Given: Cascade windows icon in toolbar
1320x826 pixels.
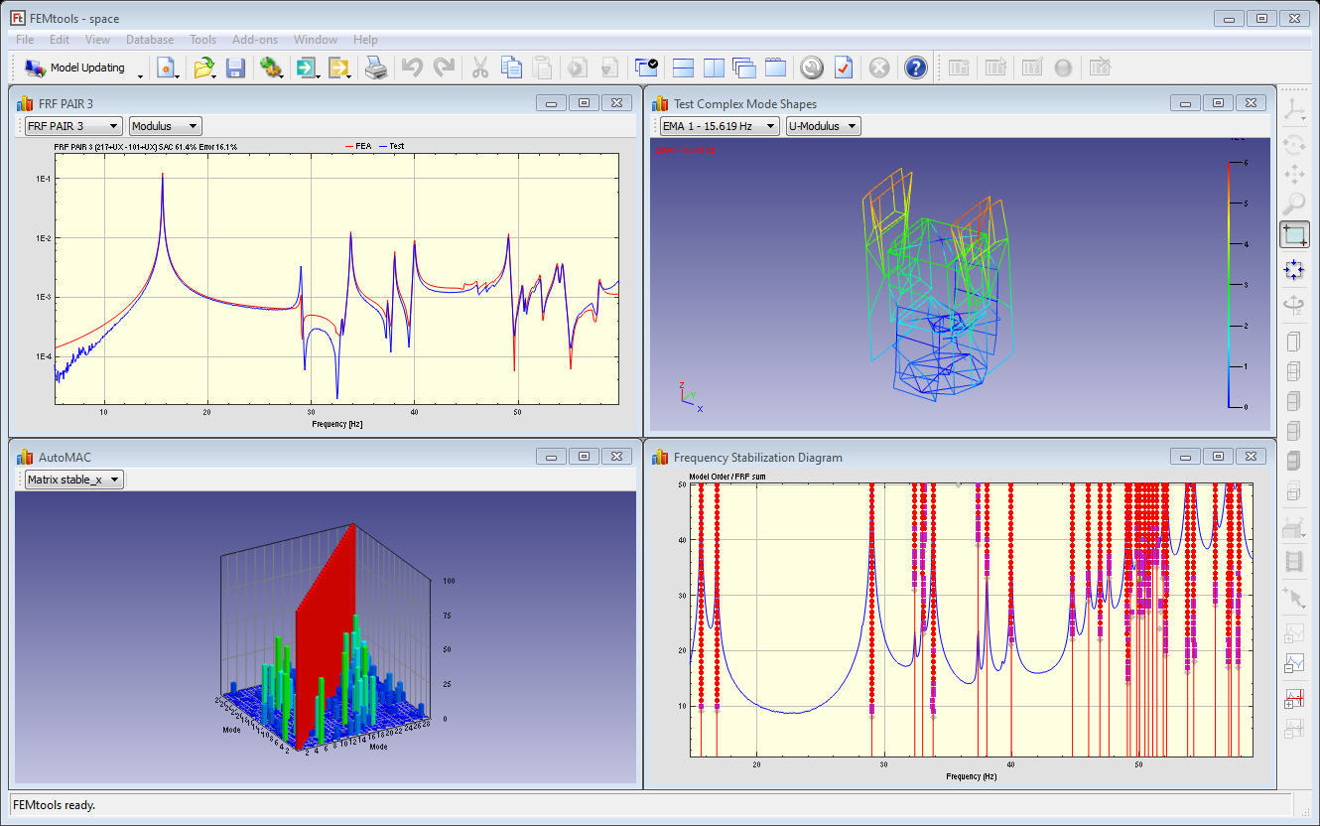Looking at the screenshot, I should (744, 68).
